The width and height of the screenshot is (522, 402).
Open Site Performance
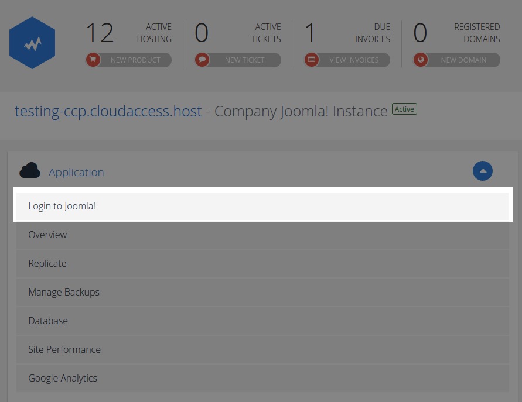[x=262, y=349]
